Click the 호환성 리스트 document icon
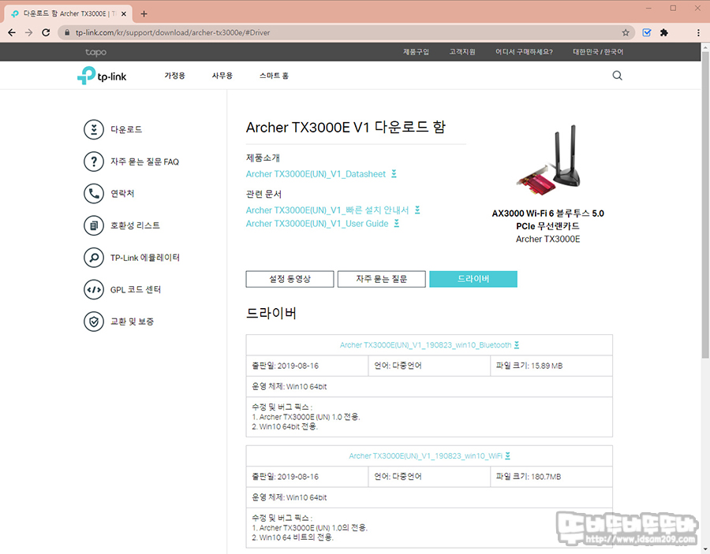710x554 pixels. click(94, 225)
